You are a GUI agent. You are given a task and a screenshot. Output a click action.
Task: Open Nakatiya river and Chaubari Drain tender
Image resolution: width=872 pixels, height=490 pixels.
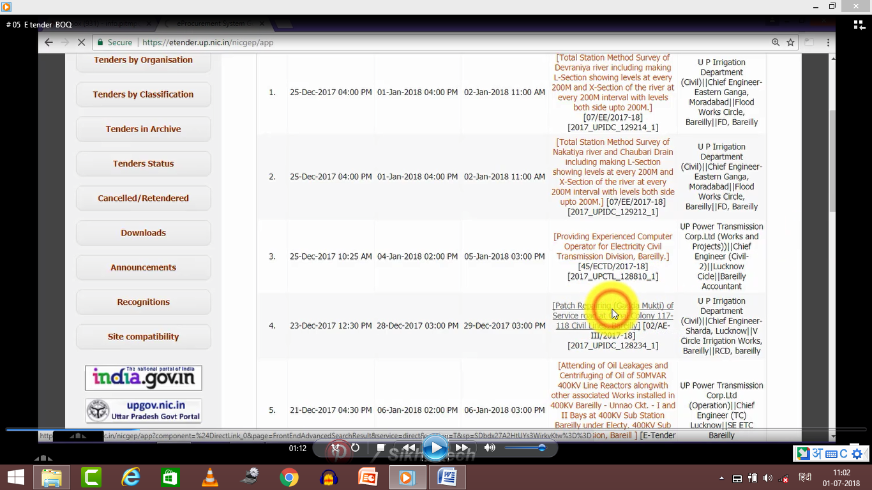click(x=613, y=172)
